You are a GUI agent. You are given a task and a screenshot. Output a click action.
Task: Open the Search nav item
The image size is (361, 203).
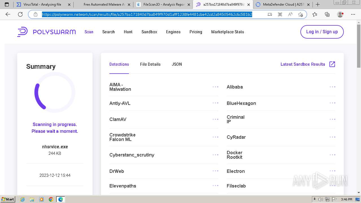click(x=109, y=32)
